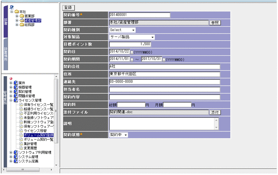The height and width of the screenshot is (175, 278).
Task: Expand the 資産管理部 node
Action: [x=17, y=20]
